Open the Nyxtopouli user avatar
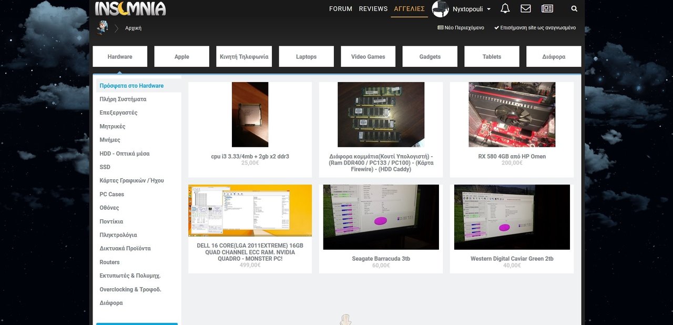Viewport: 673px width, 325px height. click(x=440, y=8)
